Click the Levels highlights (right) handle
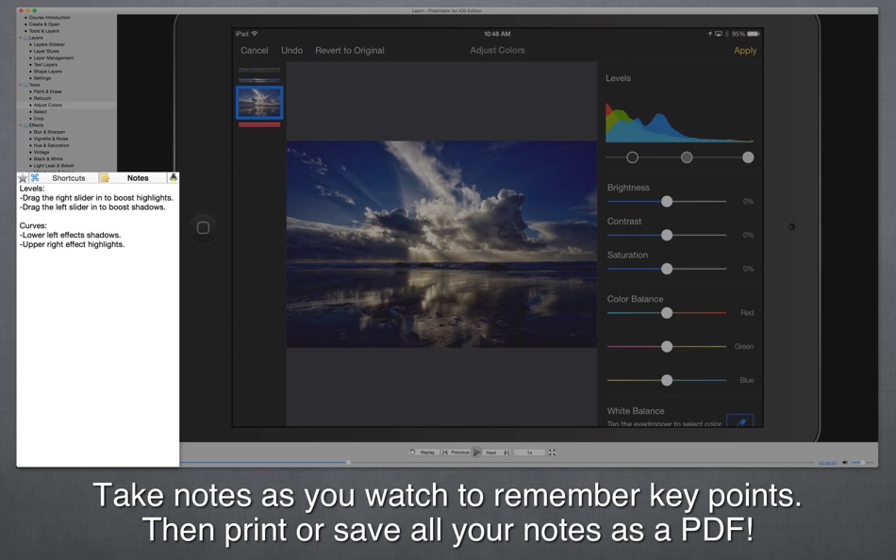896x560 pixels. [748, 157]
